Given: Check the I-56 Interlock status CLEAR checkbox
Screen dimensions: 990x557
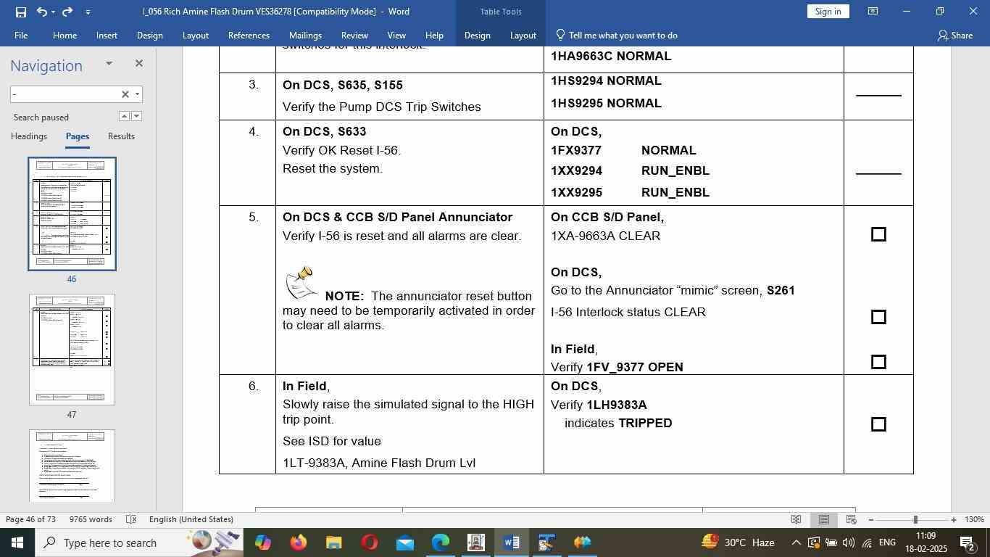Looking at the screenshot, I should 878,317.
